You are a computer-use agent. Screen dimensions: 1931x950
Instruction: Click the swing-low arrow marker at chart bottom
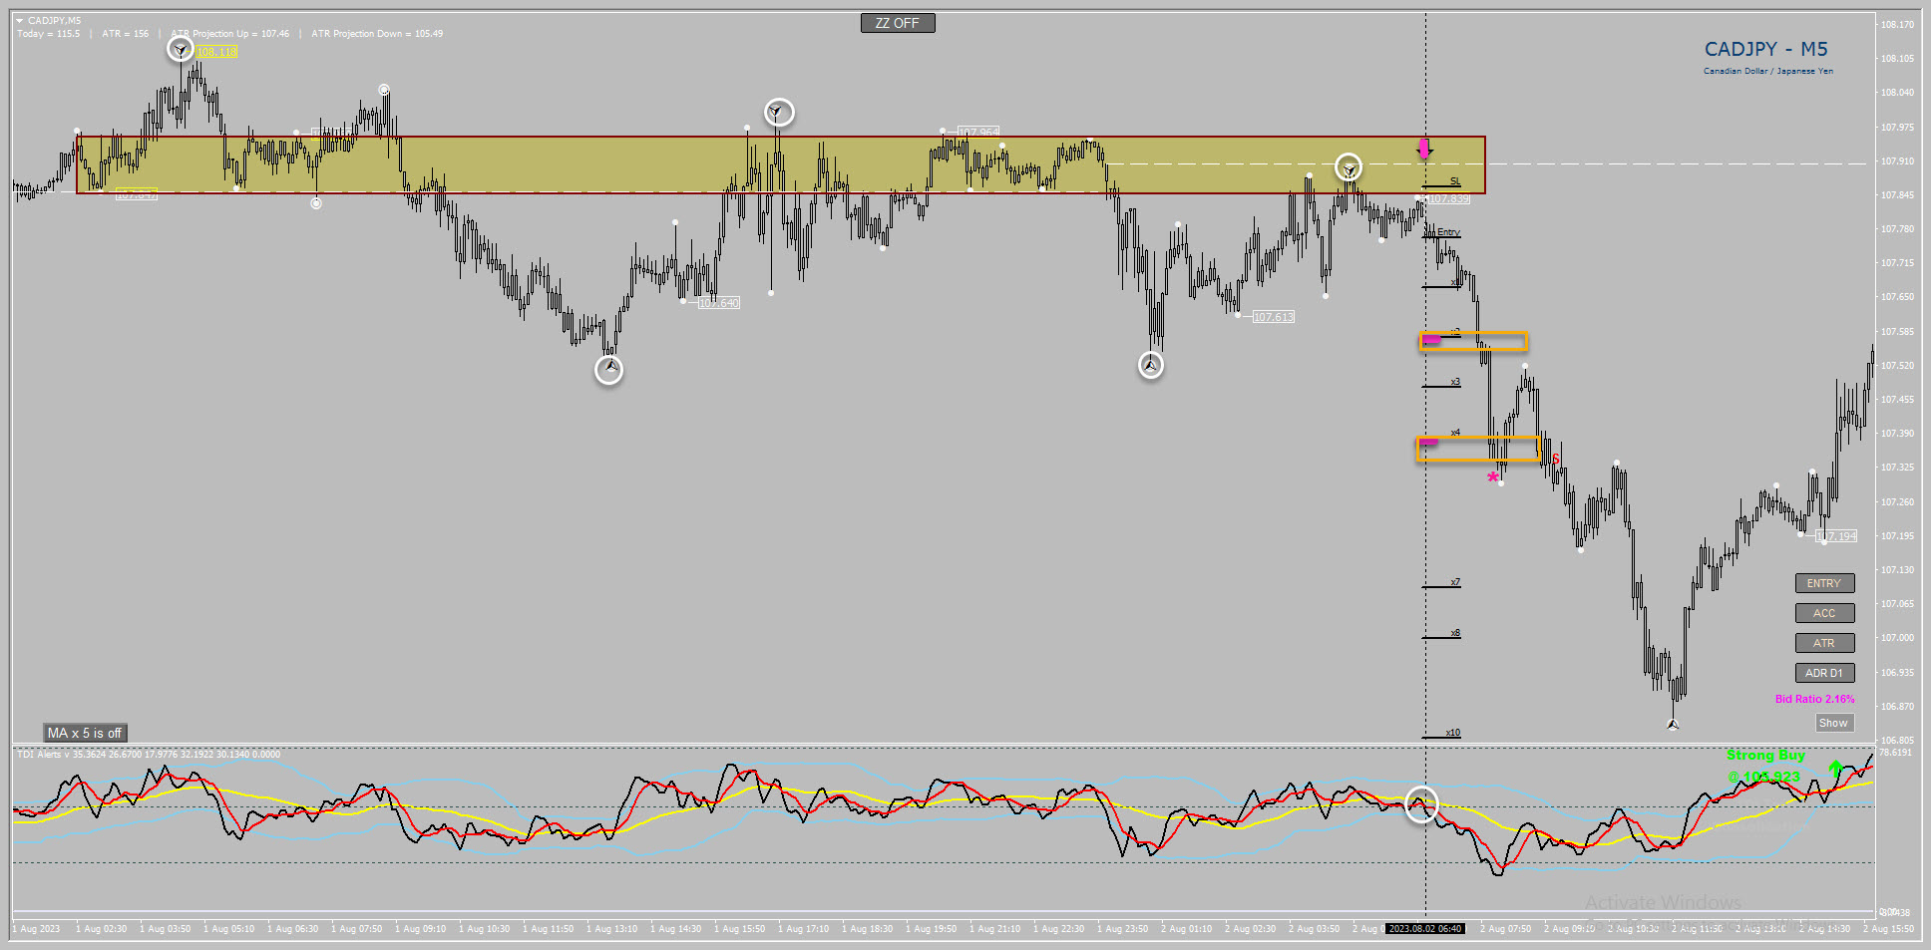point(1673,725)
